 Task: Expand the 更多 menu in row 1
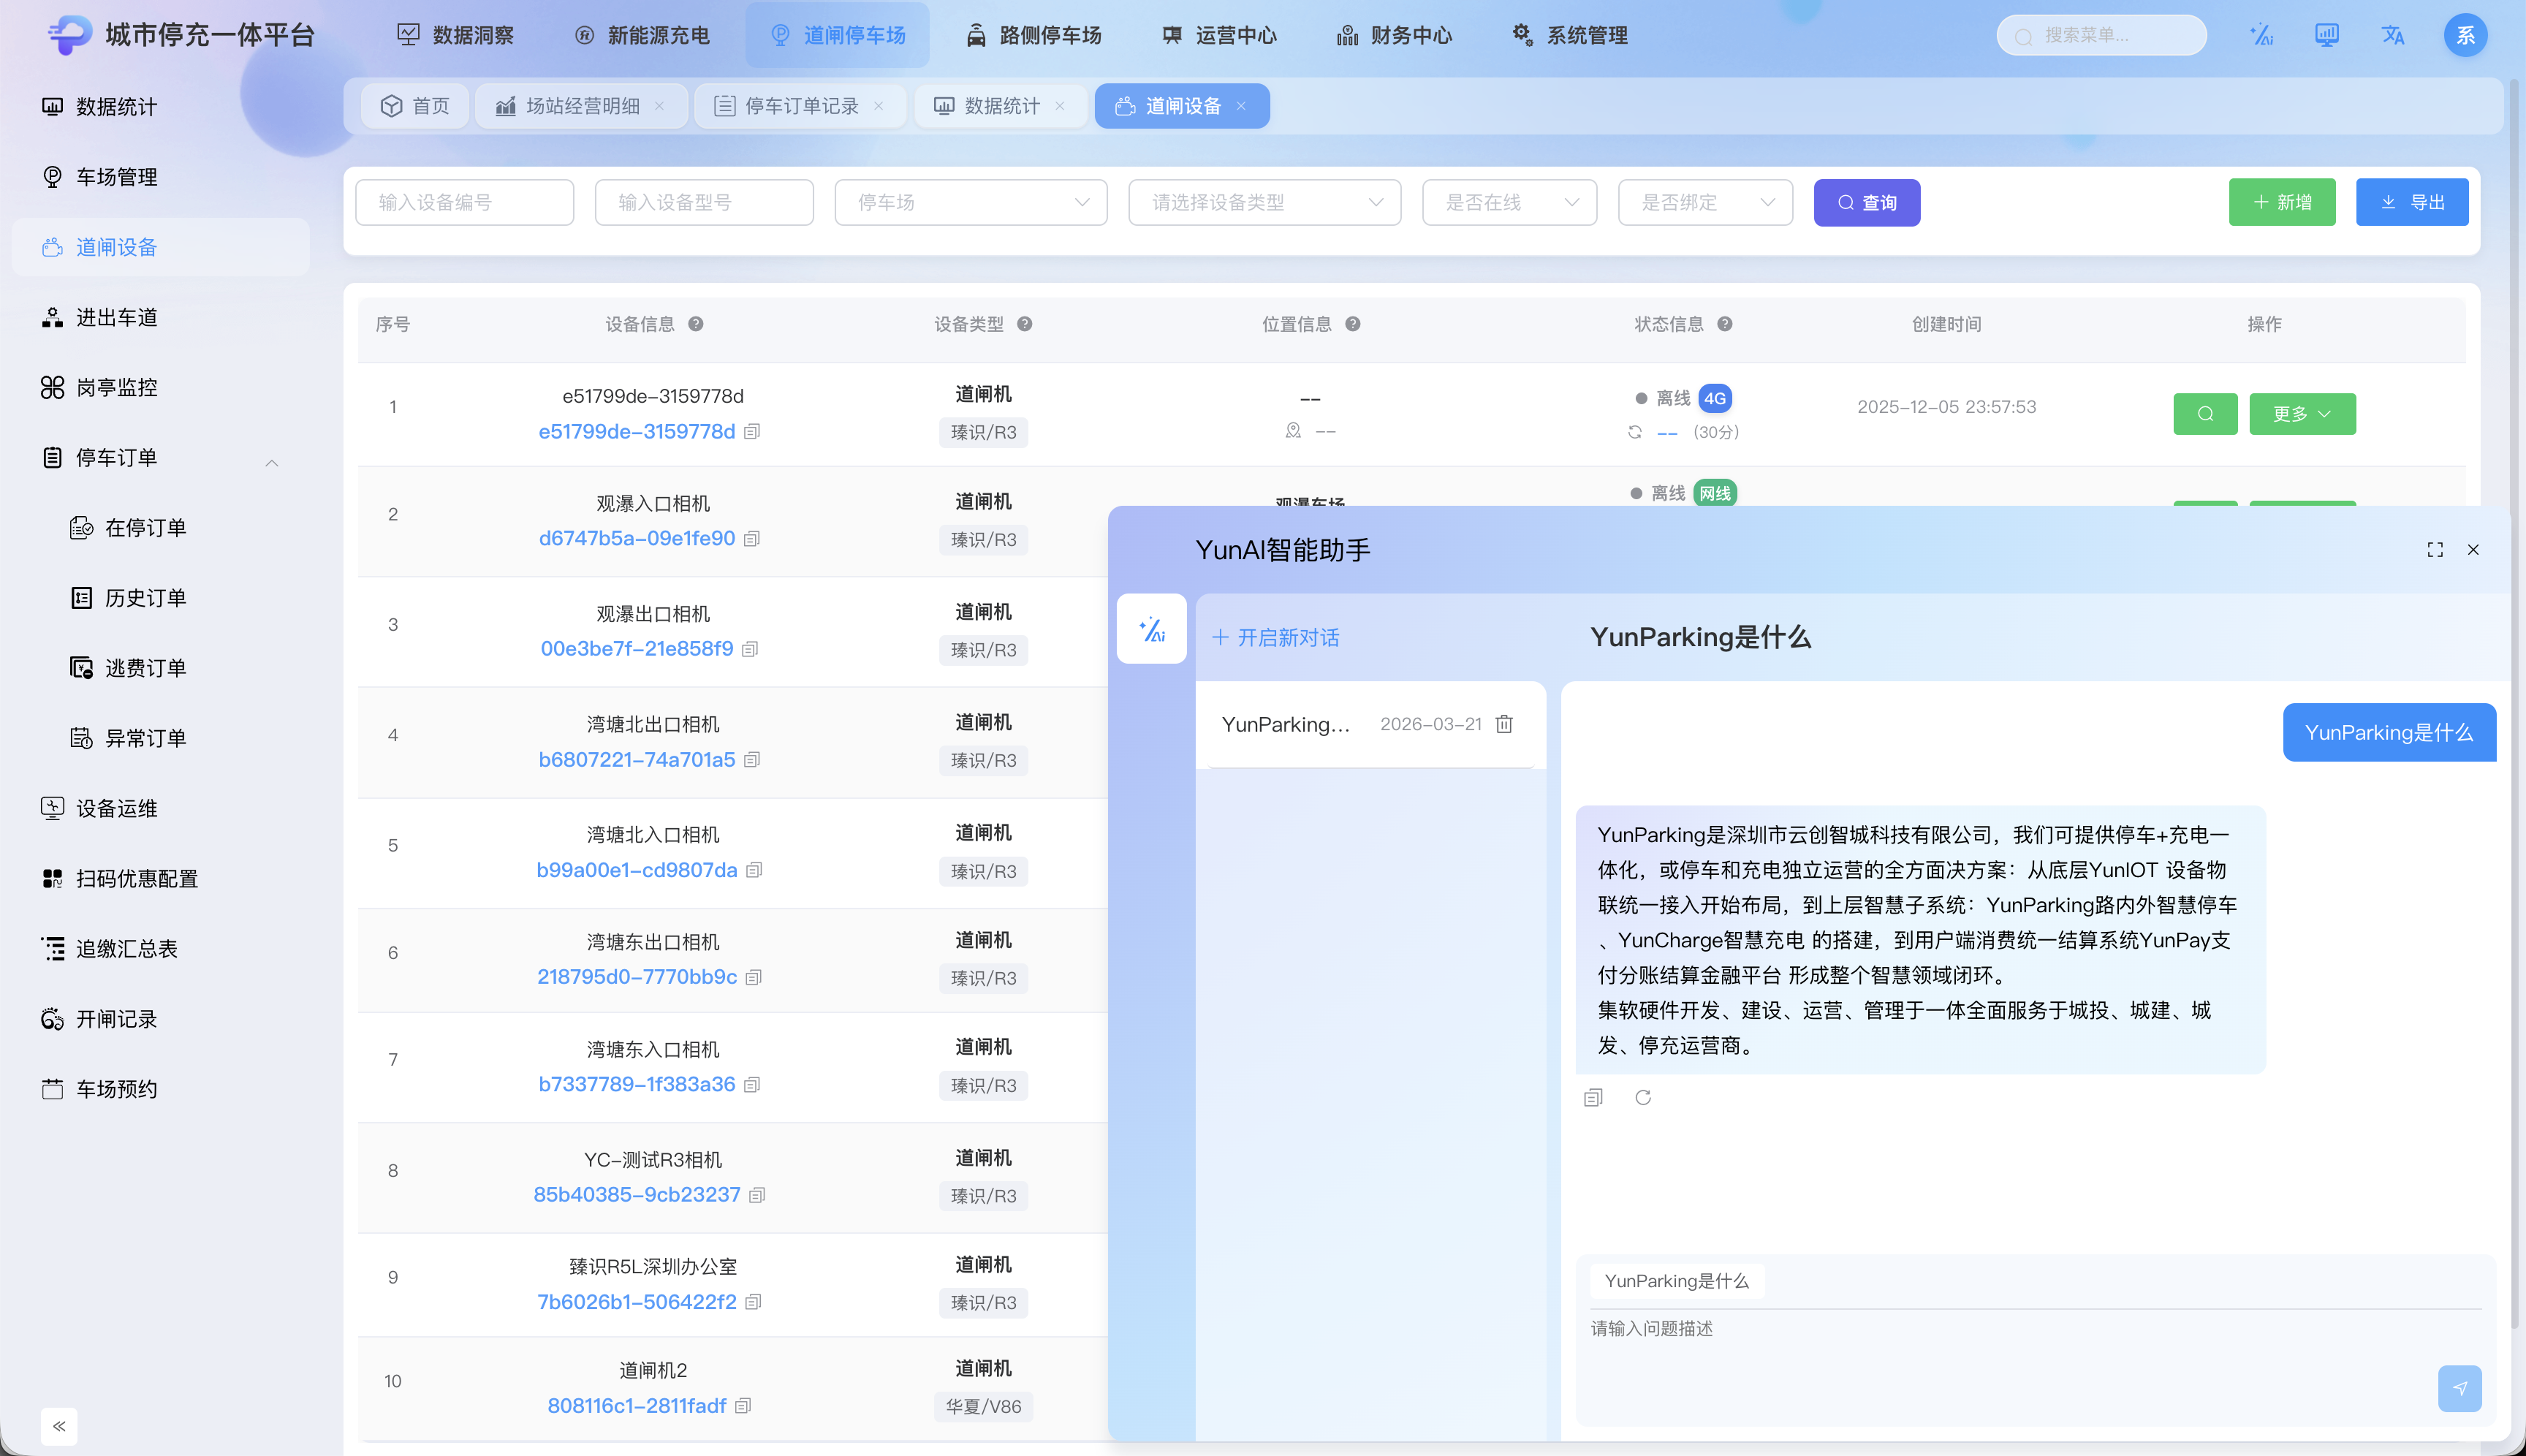click(x=2302, y=414)
